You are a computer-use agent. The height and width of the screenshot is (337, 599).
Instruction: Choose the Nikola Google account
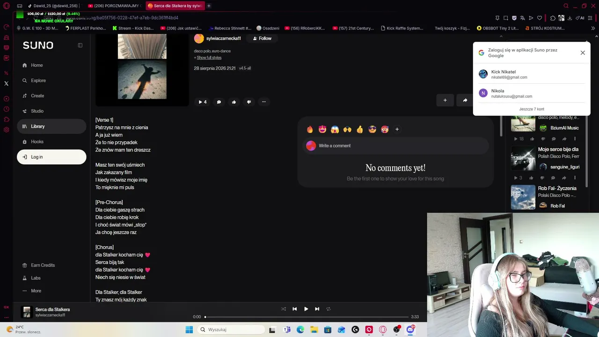click(532, 93)
